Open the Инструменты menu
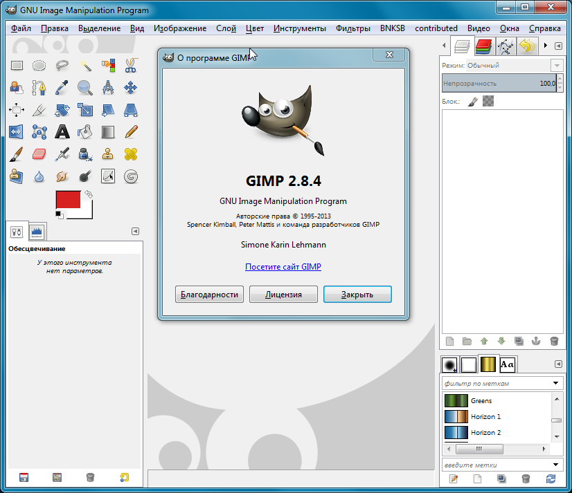Viewport: 572px width, 493px height. (299, 28)
